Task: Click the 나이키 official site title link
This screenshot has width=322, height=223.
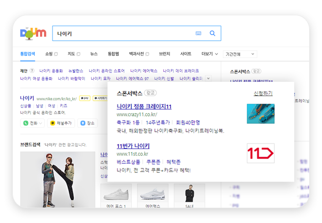Action: pyautogui.click(x=27, y=98)
